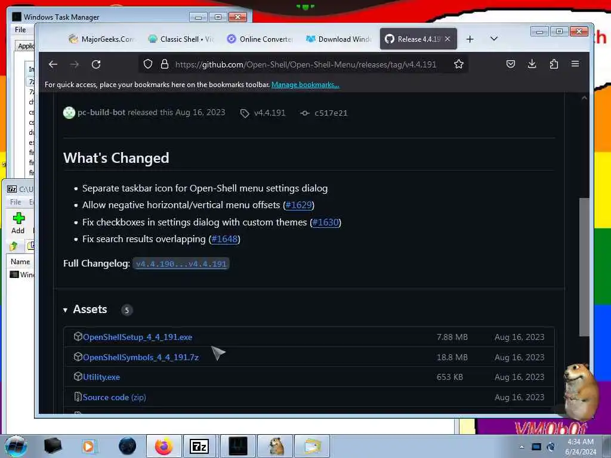Click the up-folder icon in 7-Zip

tap(14, 246)
